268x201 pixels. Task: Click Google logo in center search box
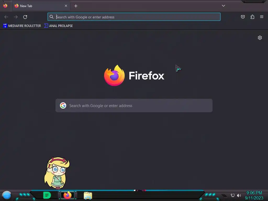63,105
